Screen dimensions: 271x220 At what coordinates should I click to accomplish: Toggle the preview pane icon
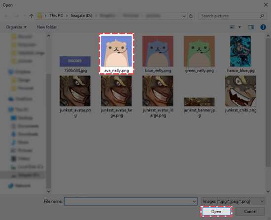pos(251,27)
